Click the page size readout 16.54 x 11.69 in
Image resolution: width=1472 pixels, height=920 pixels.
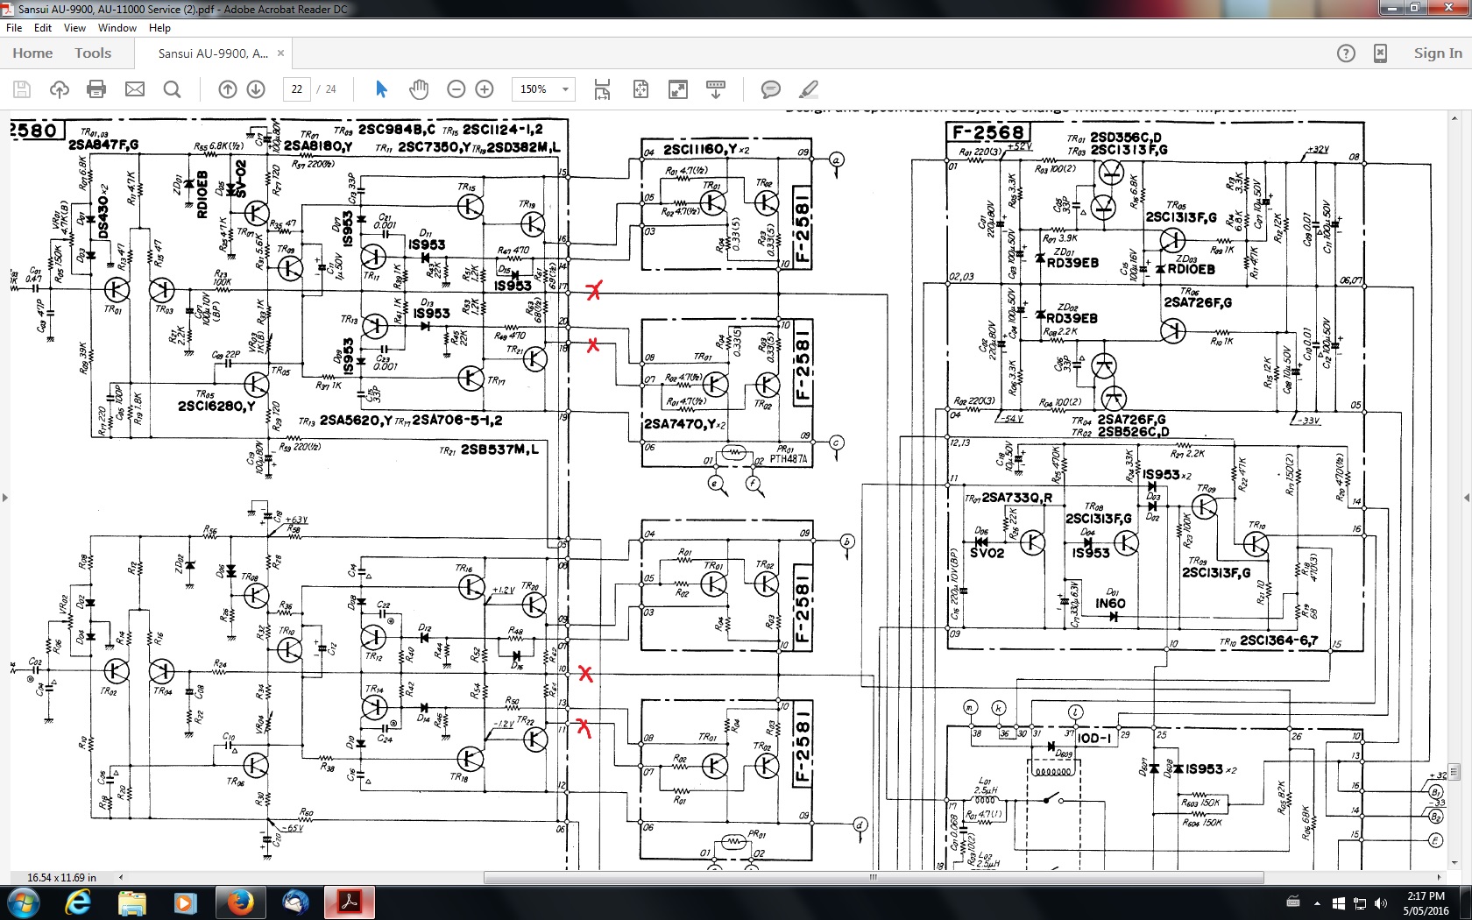pos(61,877)
